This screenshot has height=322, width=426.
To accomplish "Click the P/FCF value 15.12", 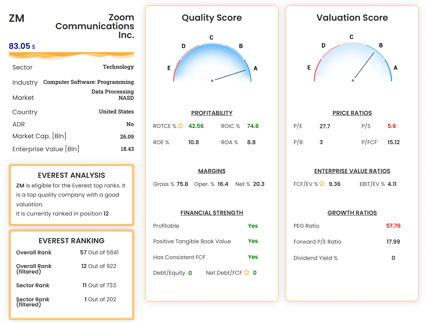I will click(393, 142).
